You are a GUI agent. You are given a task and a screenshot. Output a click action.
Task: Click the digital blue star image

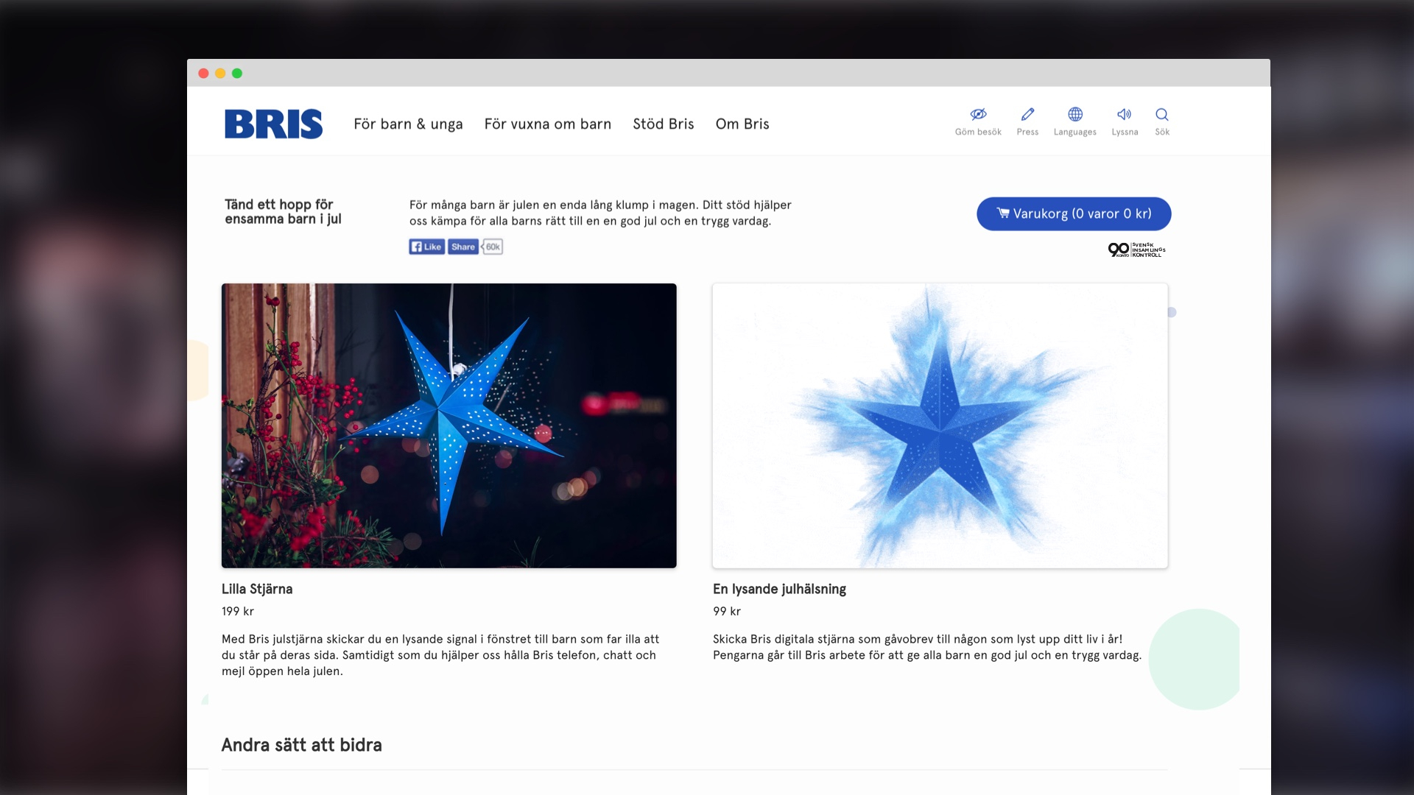coord(940,425)
